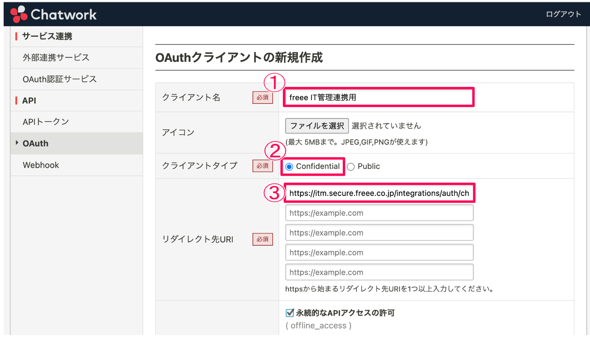The height and width of the screenshot is (337, 590).
Task: Click the 選択されていません file status text
Action: coord(386,126)
